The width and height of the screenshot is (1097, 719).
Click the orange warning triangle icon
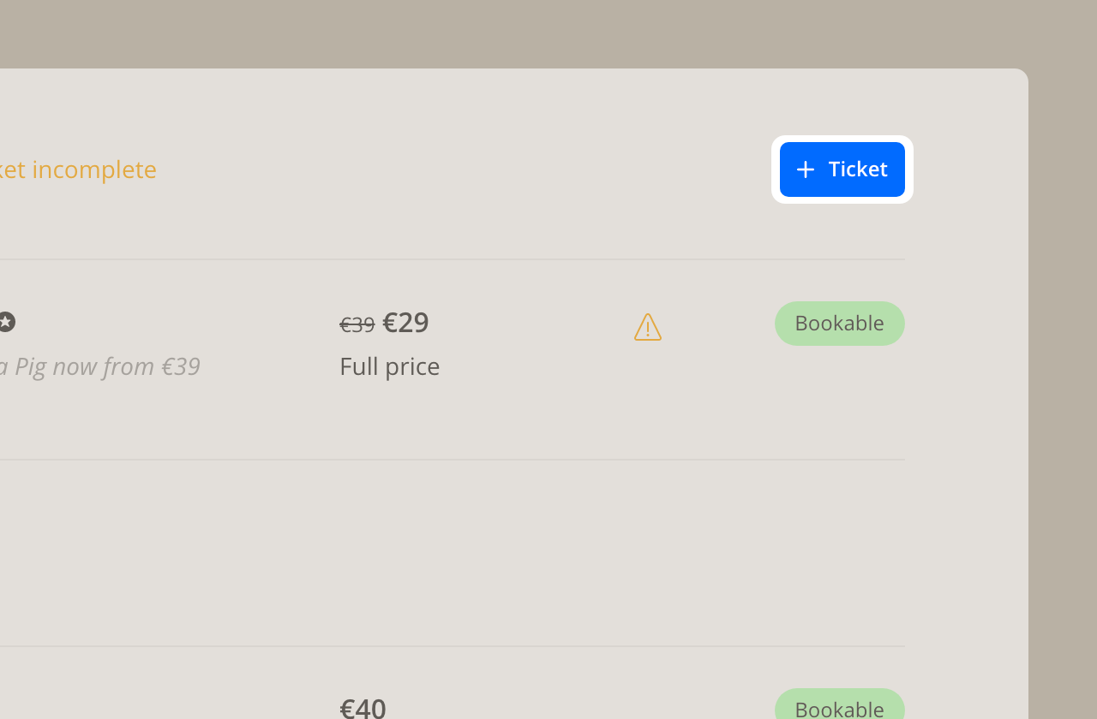pyautogui.click(x=648, y=326)
